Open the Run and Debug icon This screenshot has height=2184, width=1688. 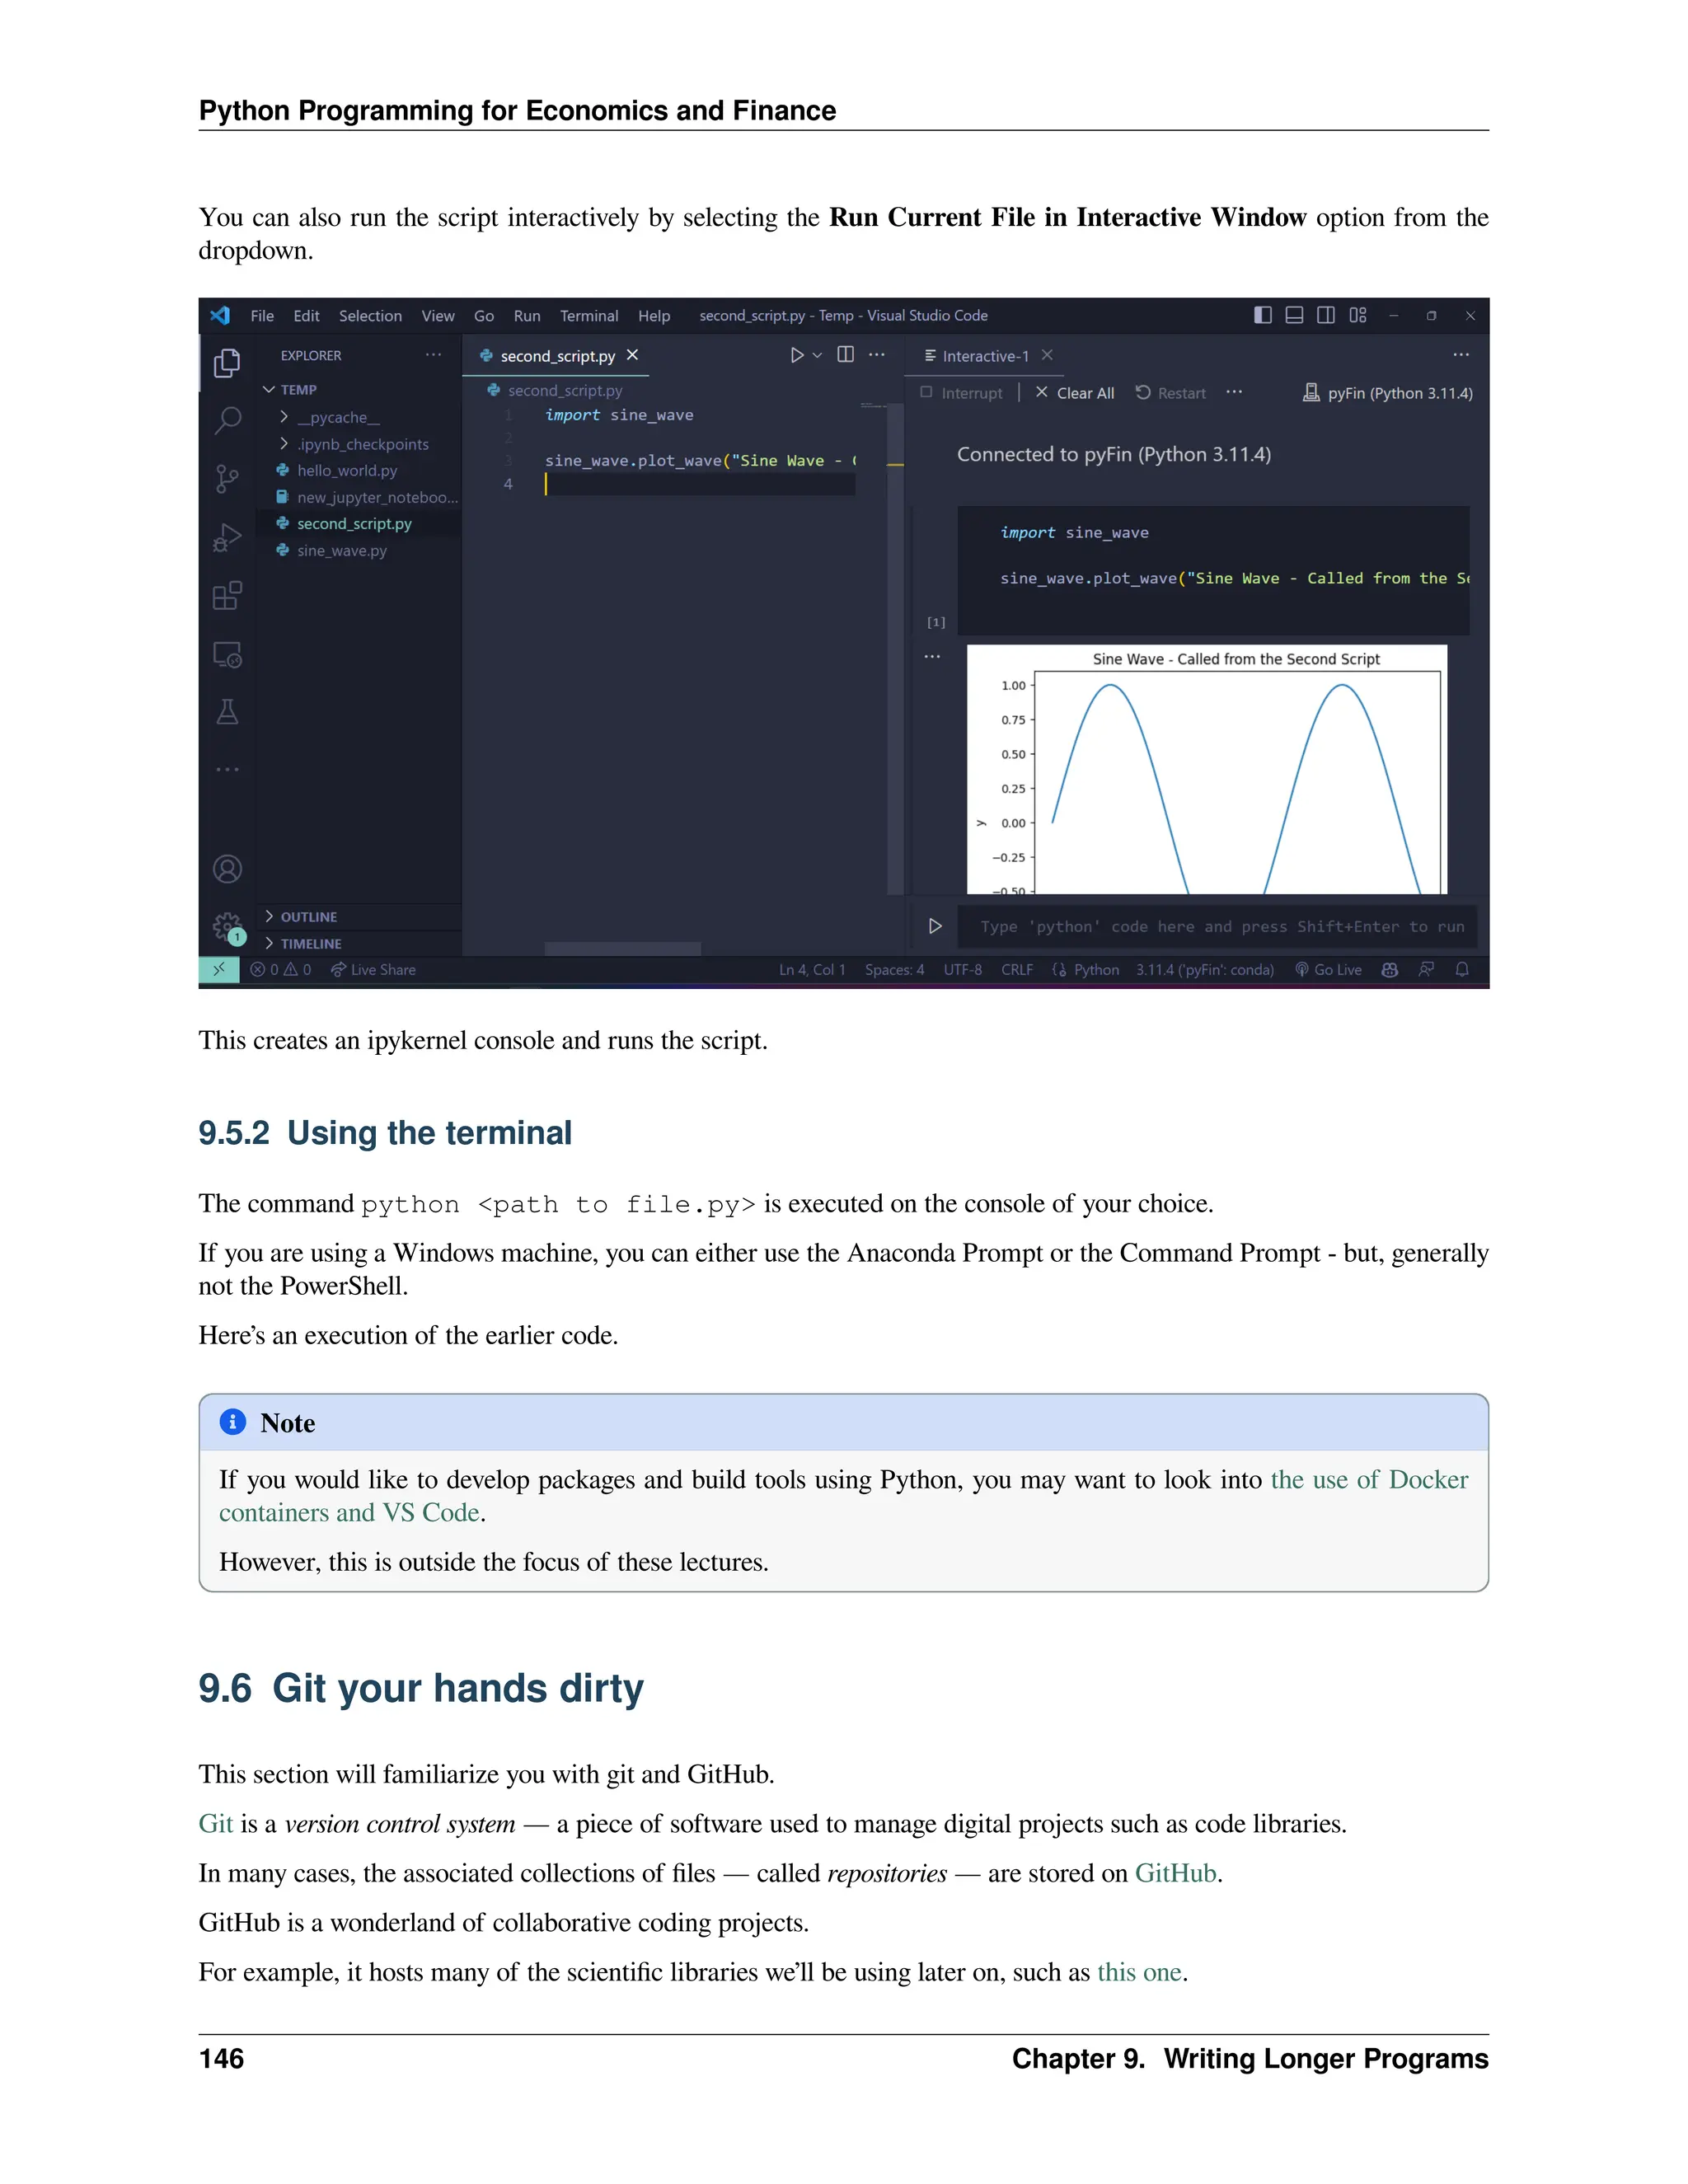point(227,538)
